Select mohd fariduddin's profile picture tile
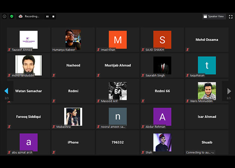This screenshot has height=168, width=235. [28, 65]
